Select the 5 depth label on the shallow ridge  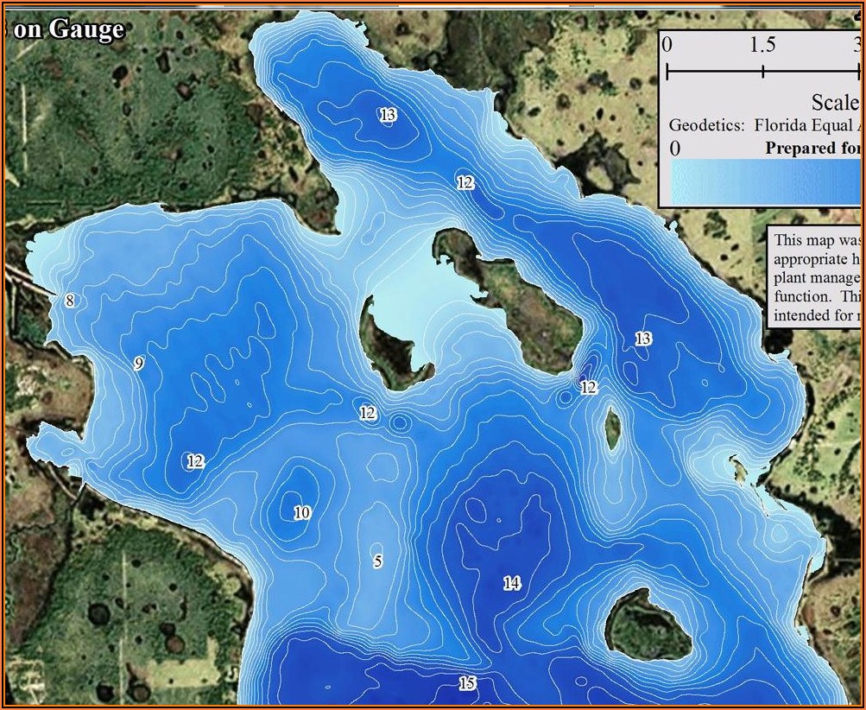coord(378,561)
